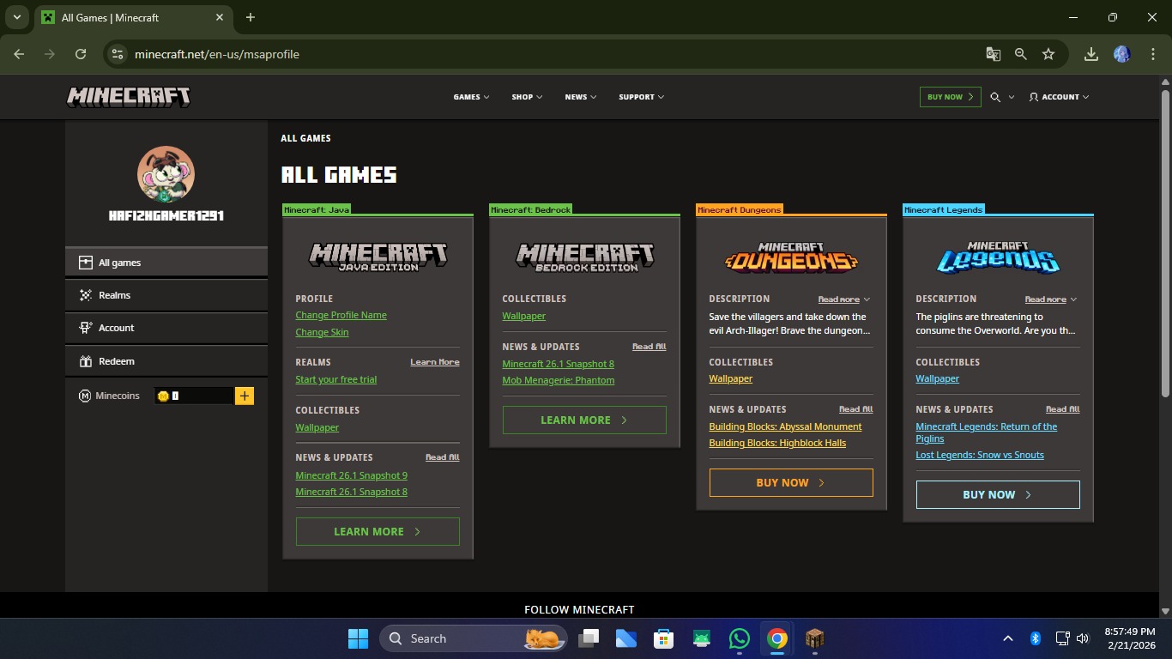Open Chrome downloads icon
Screen dimensions: 1172x659
coord(1090,54)
